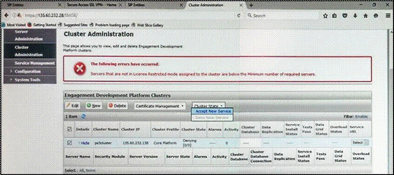Click the Cluster Name column header
Viewport: 394px width, 175px height.
click(106, 129)
